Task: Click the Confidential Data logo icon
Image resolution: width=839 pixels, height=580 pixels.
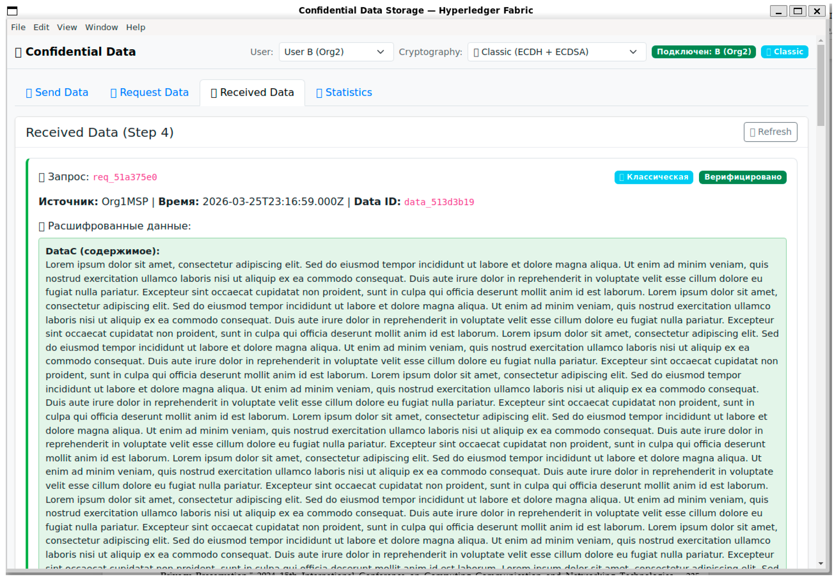Action: point(18,53)
